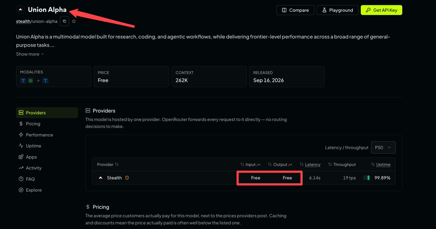Viewport: 436px width, 229px height.
Task: Expand the description with Show more
Action: pyautogui.click(x=30, y=54)
